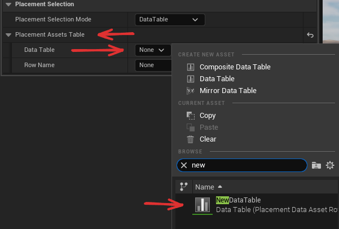
Task: Click the Paste option in Current Asset
Action: [x=208, y=127]
